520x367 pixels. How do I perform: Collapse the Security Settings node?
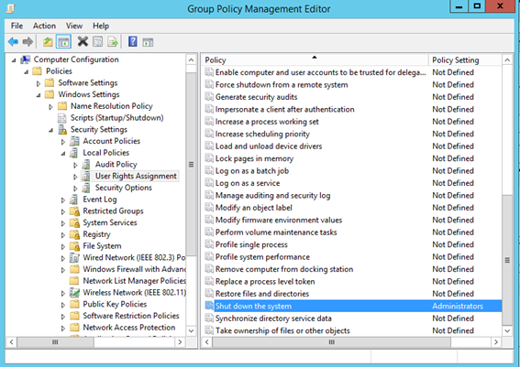50,130
